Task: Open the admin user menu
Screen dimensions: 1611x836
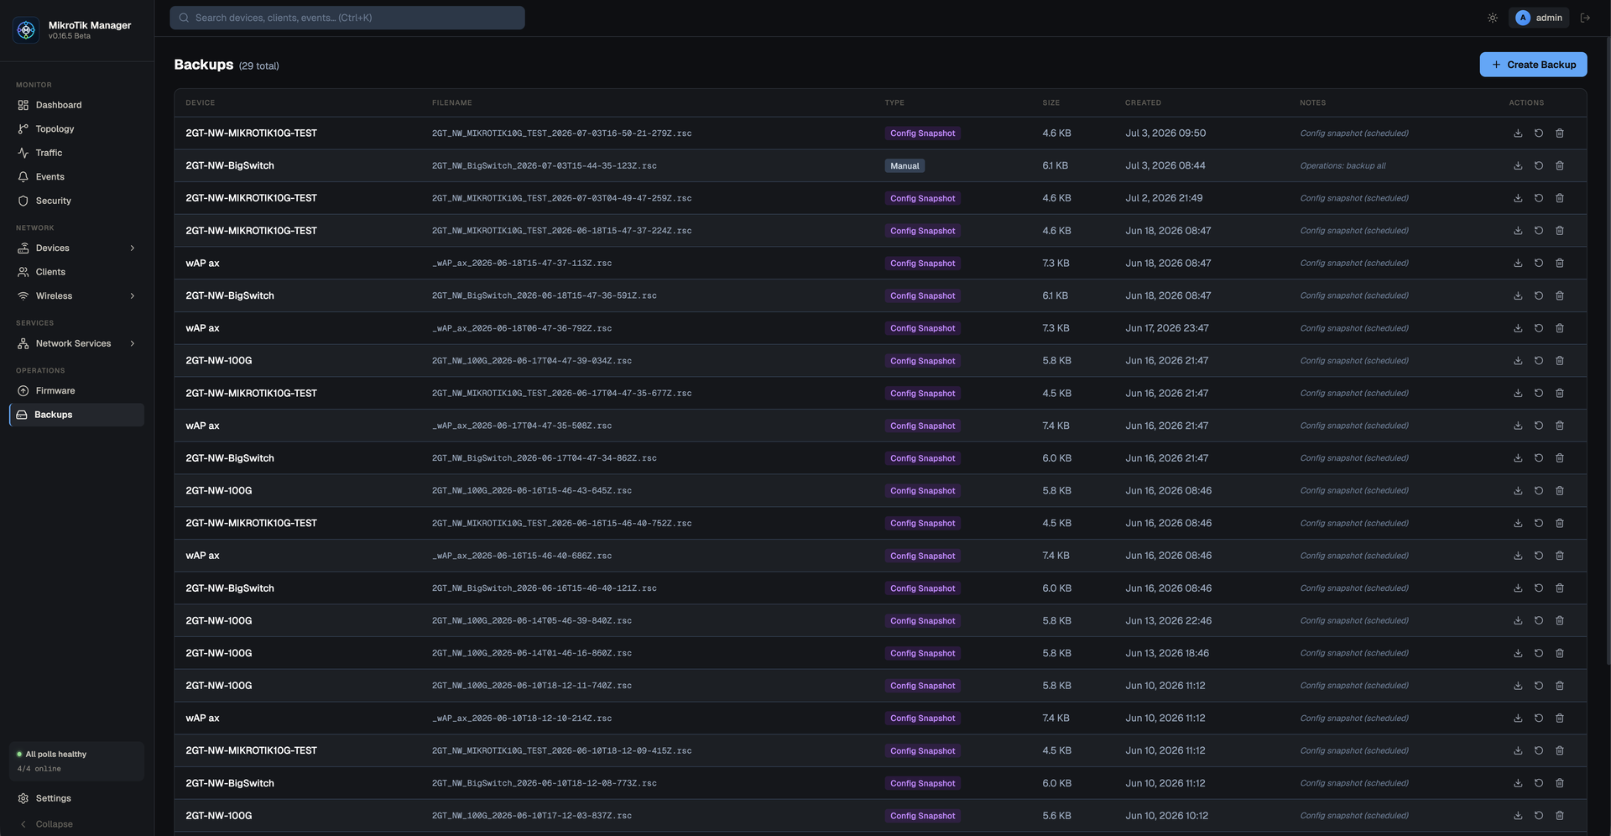Action: (x=1539, y=18)
